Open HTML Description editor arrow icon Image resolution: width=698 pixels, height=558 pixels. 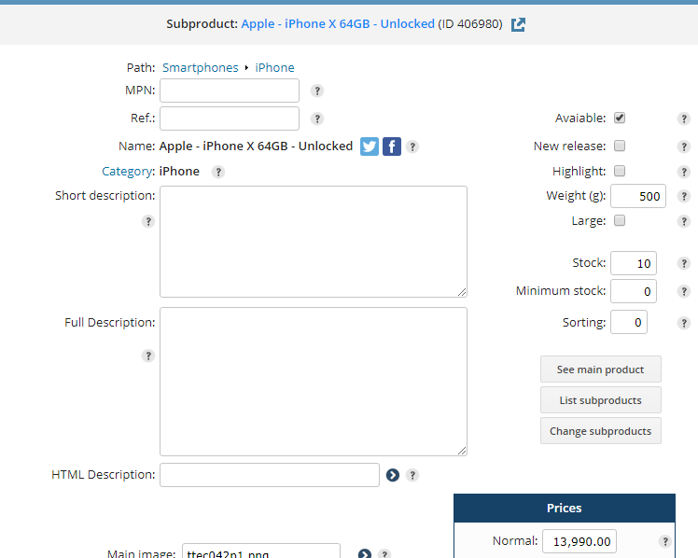click(x=392, y=475)
